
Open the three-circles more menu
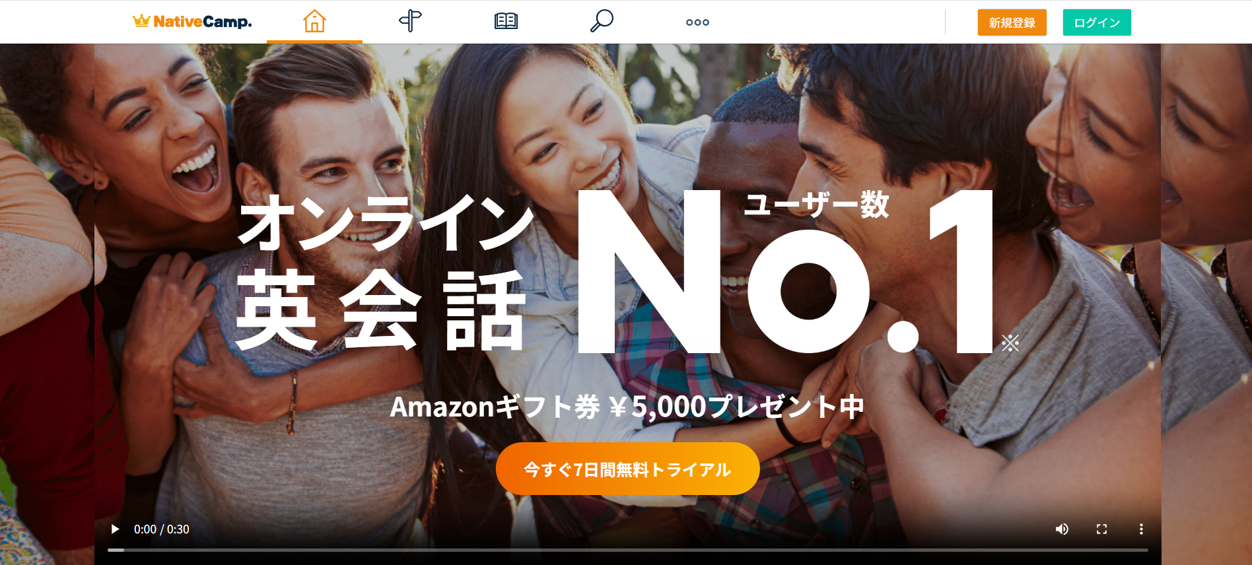(697, 22)
